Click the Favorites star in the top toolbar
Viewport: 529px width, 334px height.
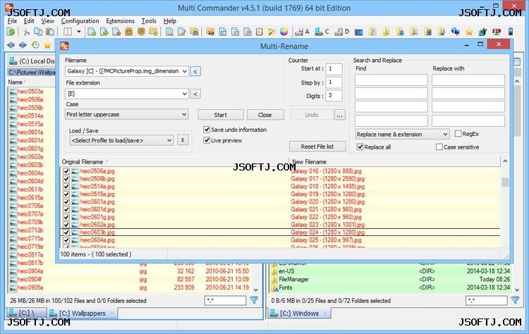click(469, 32)
